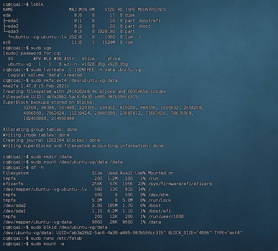Click the '14%' usage value
Image resolution: width=278 pixels, height=251 pixels.
(142, 189)
